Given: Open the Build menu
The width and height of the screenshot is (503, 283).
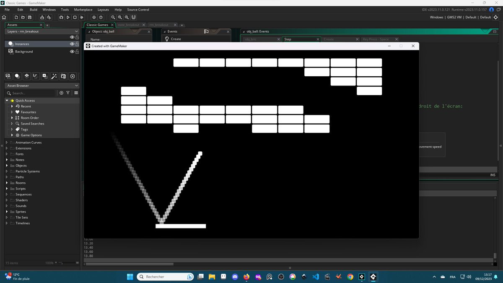Looking at the screenshot, I should tap(34, 9).
